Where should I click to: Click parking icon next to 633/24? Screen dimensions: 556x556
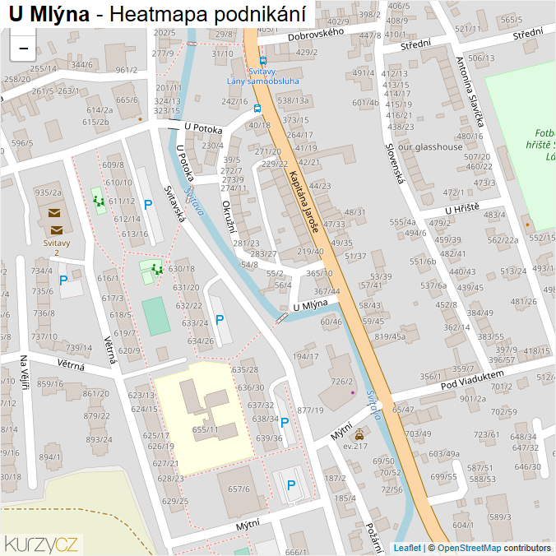220,320
